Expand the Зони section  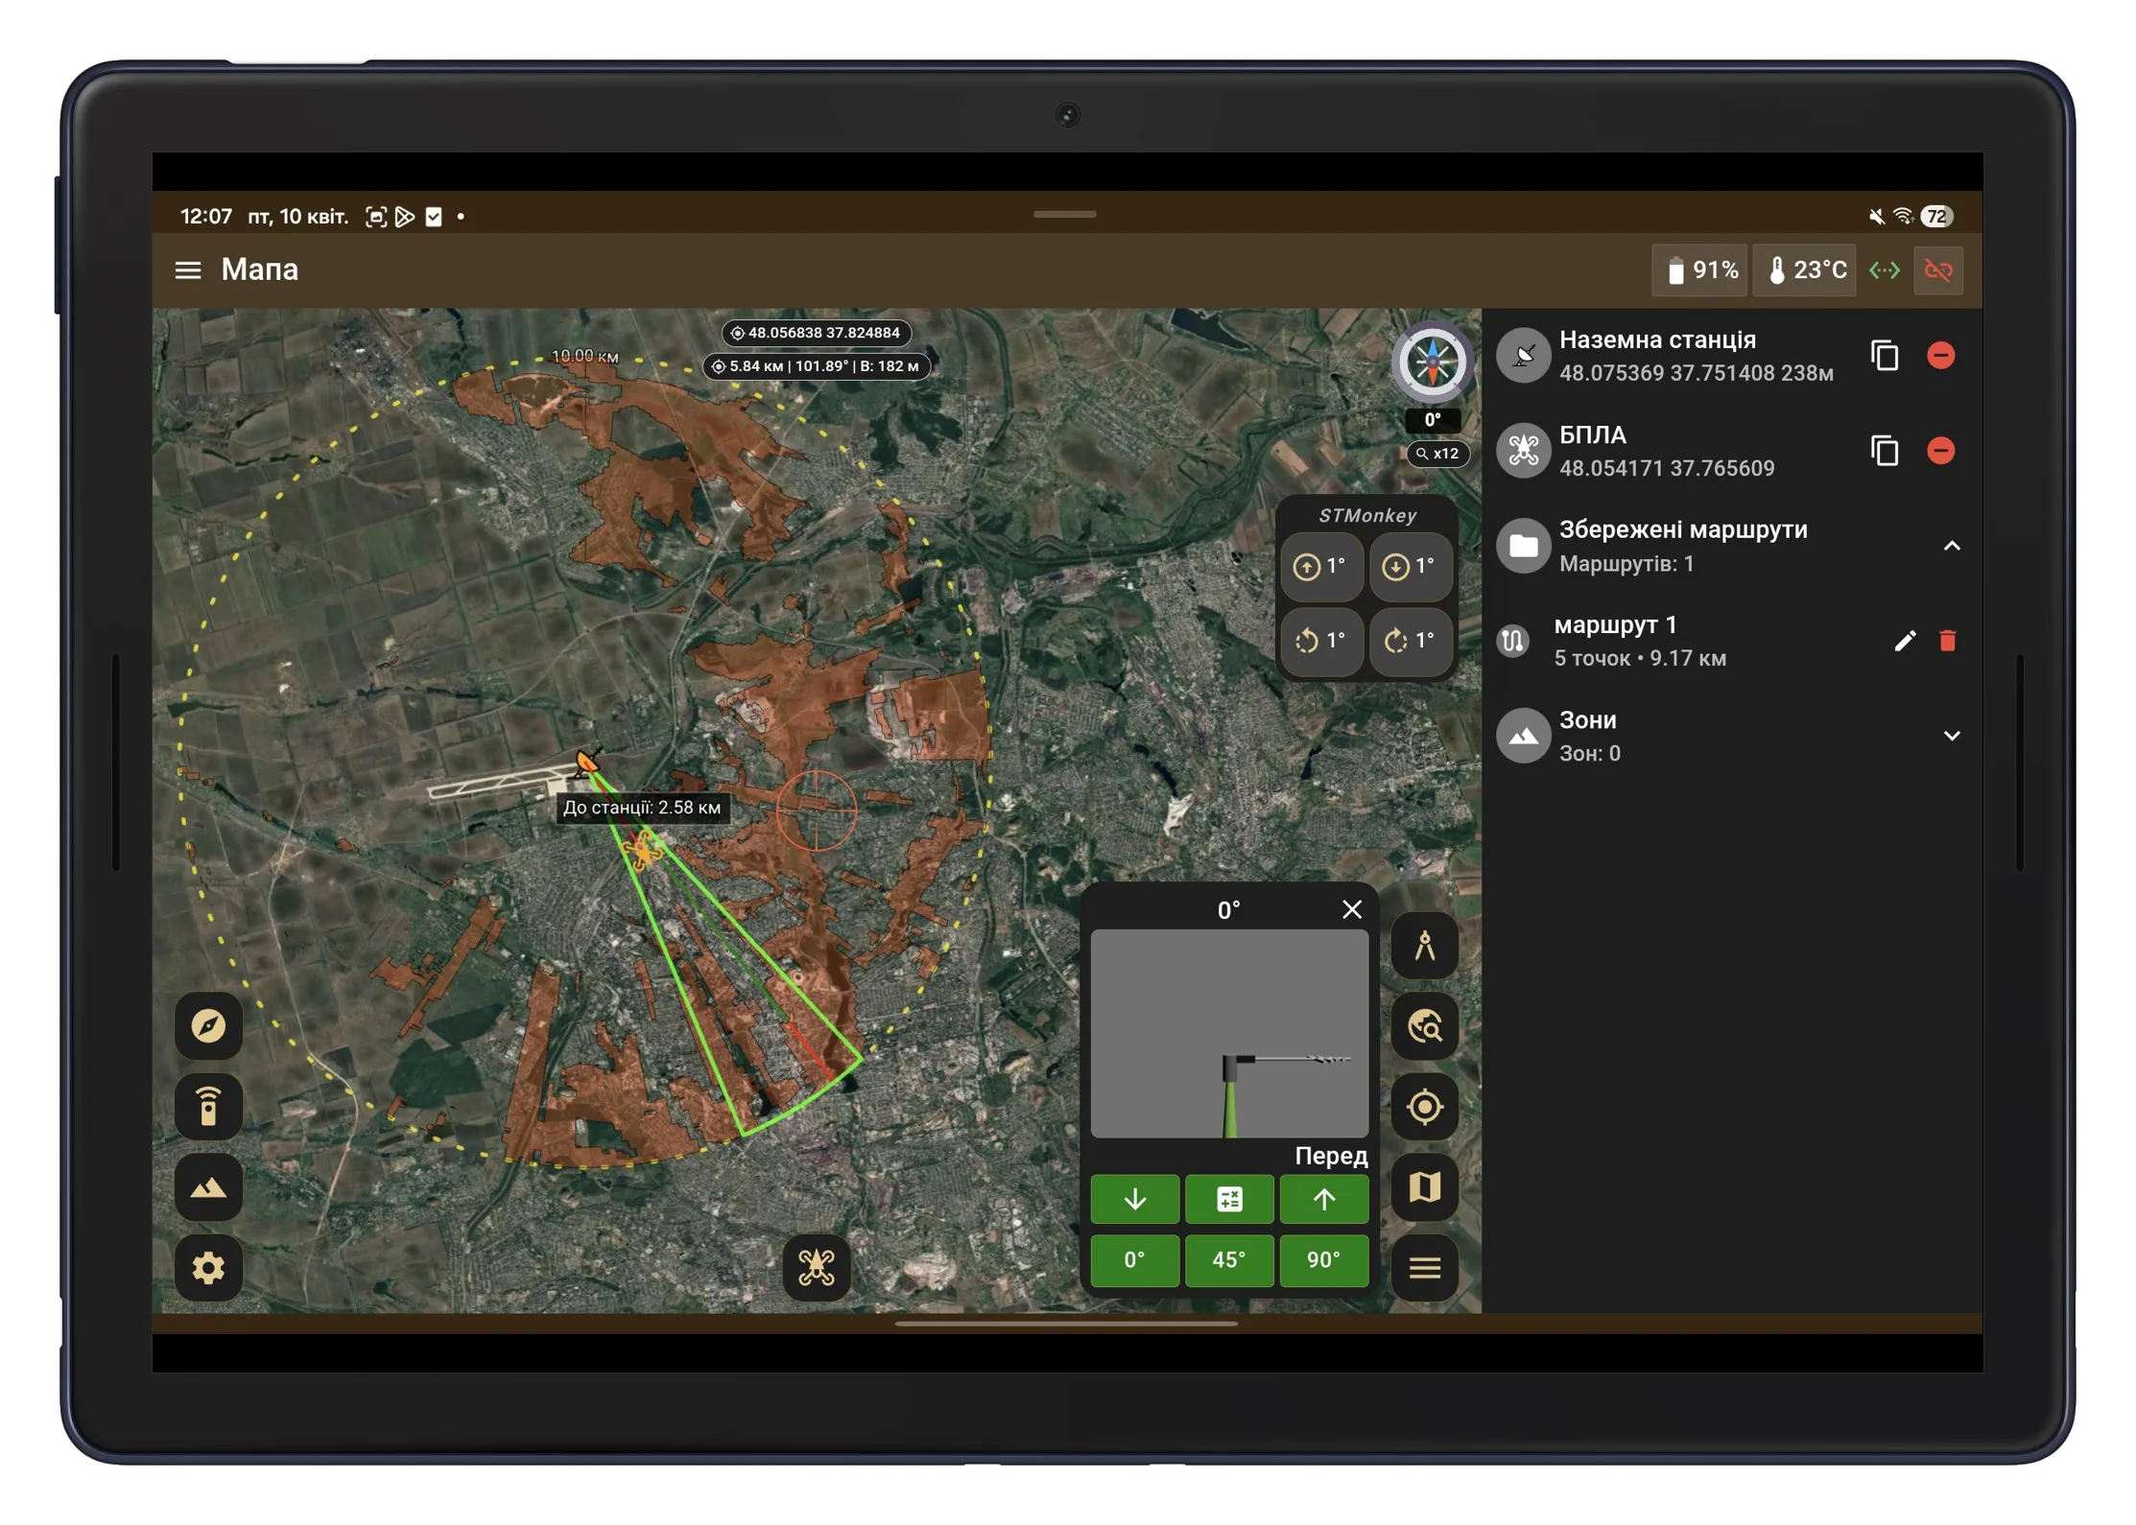pyautogui.click(x=1951, y=736)
